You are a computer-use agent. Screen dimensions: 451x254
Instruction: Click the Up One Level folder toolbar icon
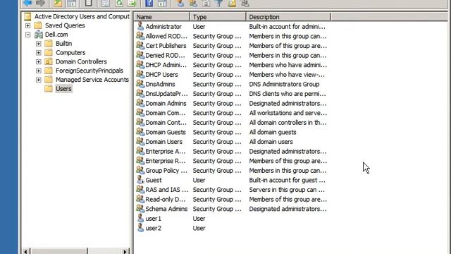[x=58, y=3]
